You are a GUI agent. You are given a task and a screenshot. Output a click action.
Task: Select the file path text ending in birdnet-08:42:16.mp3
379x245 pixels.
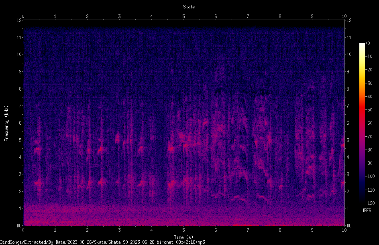(x=102, y=242)
